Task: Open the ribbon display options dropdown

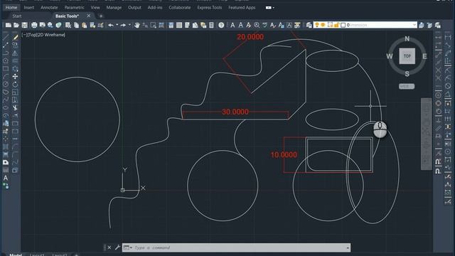Action: [x=270, y=8]
